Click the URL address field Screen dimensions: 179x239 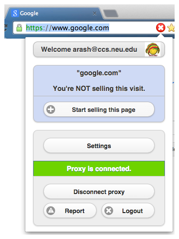(x=84, y=28)
